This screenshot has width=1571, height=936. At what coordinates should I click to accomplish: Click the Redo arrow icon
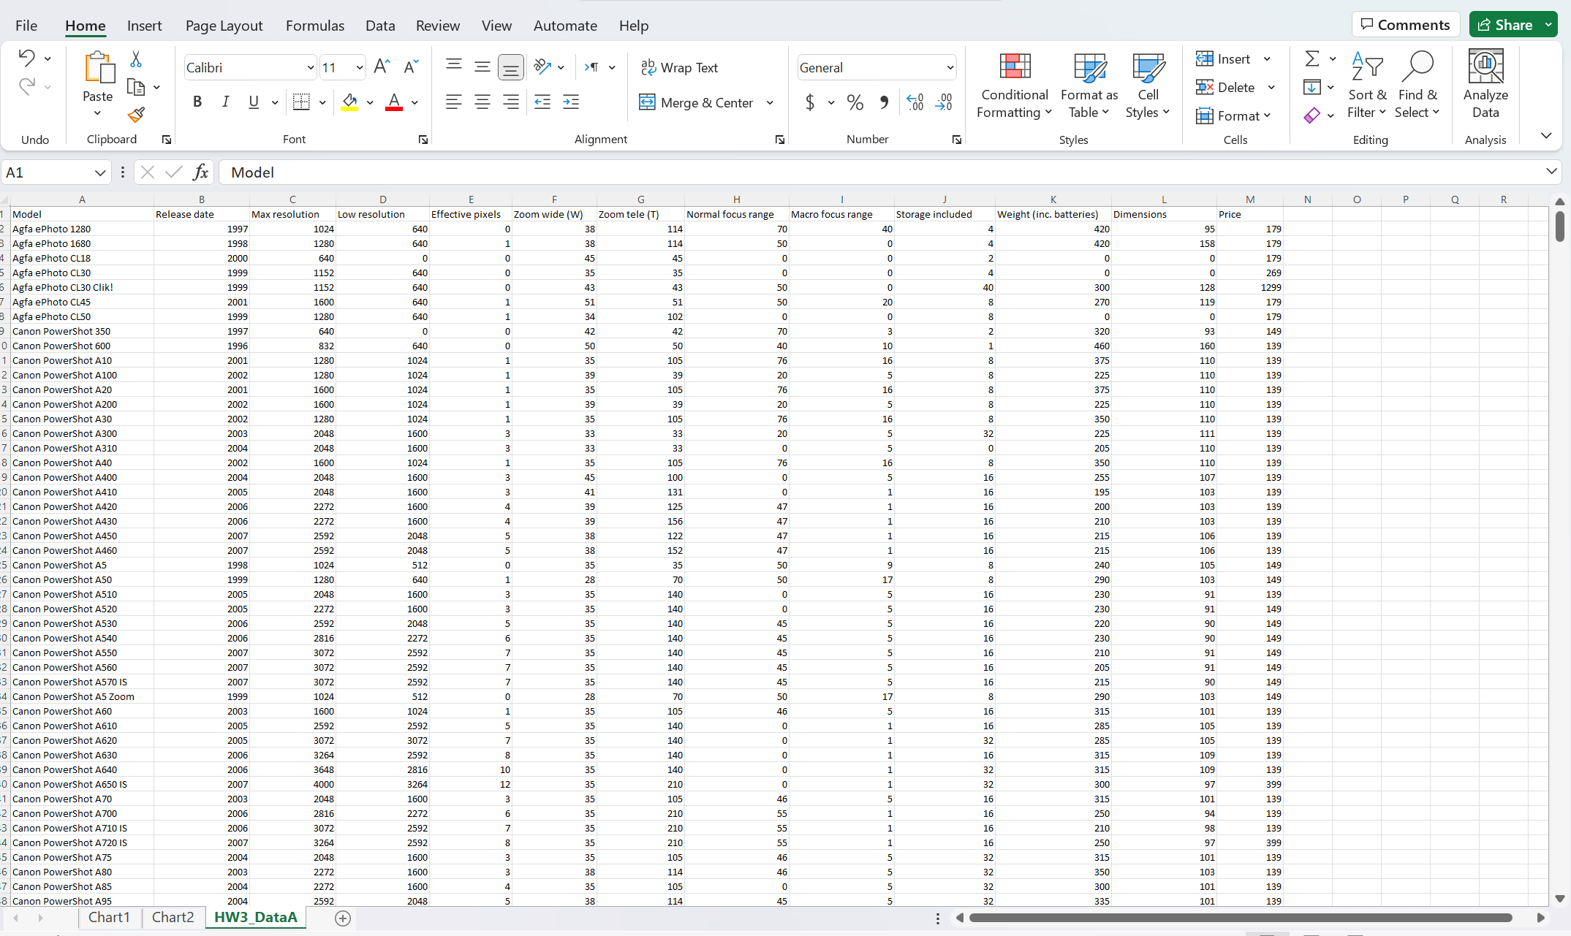pos(27,86)
